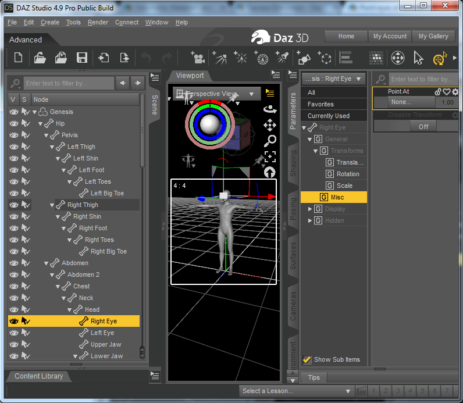This screenshot has height=403, width=463.
Task: Click the Point At 1.00 value slider
Action: click(447, 102)
